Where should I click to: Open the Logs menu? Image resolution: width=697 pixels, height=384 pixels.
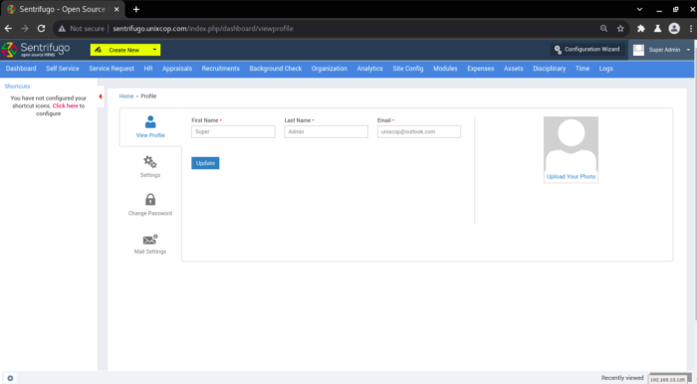tap(605, 69)
